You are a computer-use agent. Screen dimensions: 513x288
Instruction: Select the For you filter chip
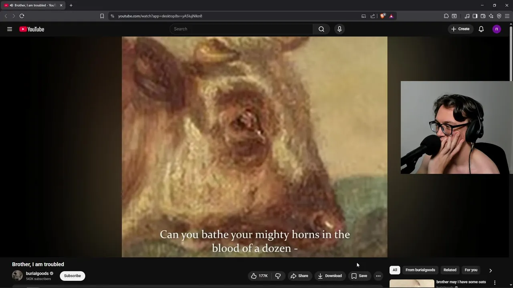pyautogui.click(x=471, y=270)
